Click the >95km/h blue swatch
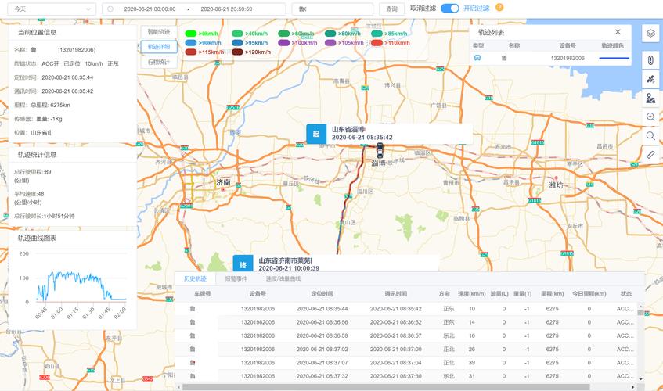This screenshot has height=391, width=663. [237, 43]
